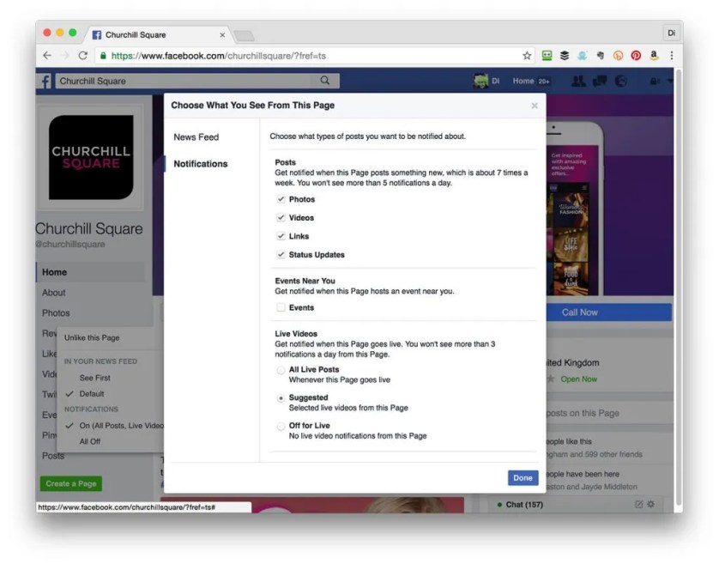This screenshot has width=719, height=564.
Task: Close the Churchill Square browser tab
Action: 222,35
